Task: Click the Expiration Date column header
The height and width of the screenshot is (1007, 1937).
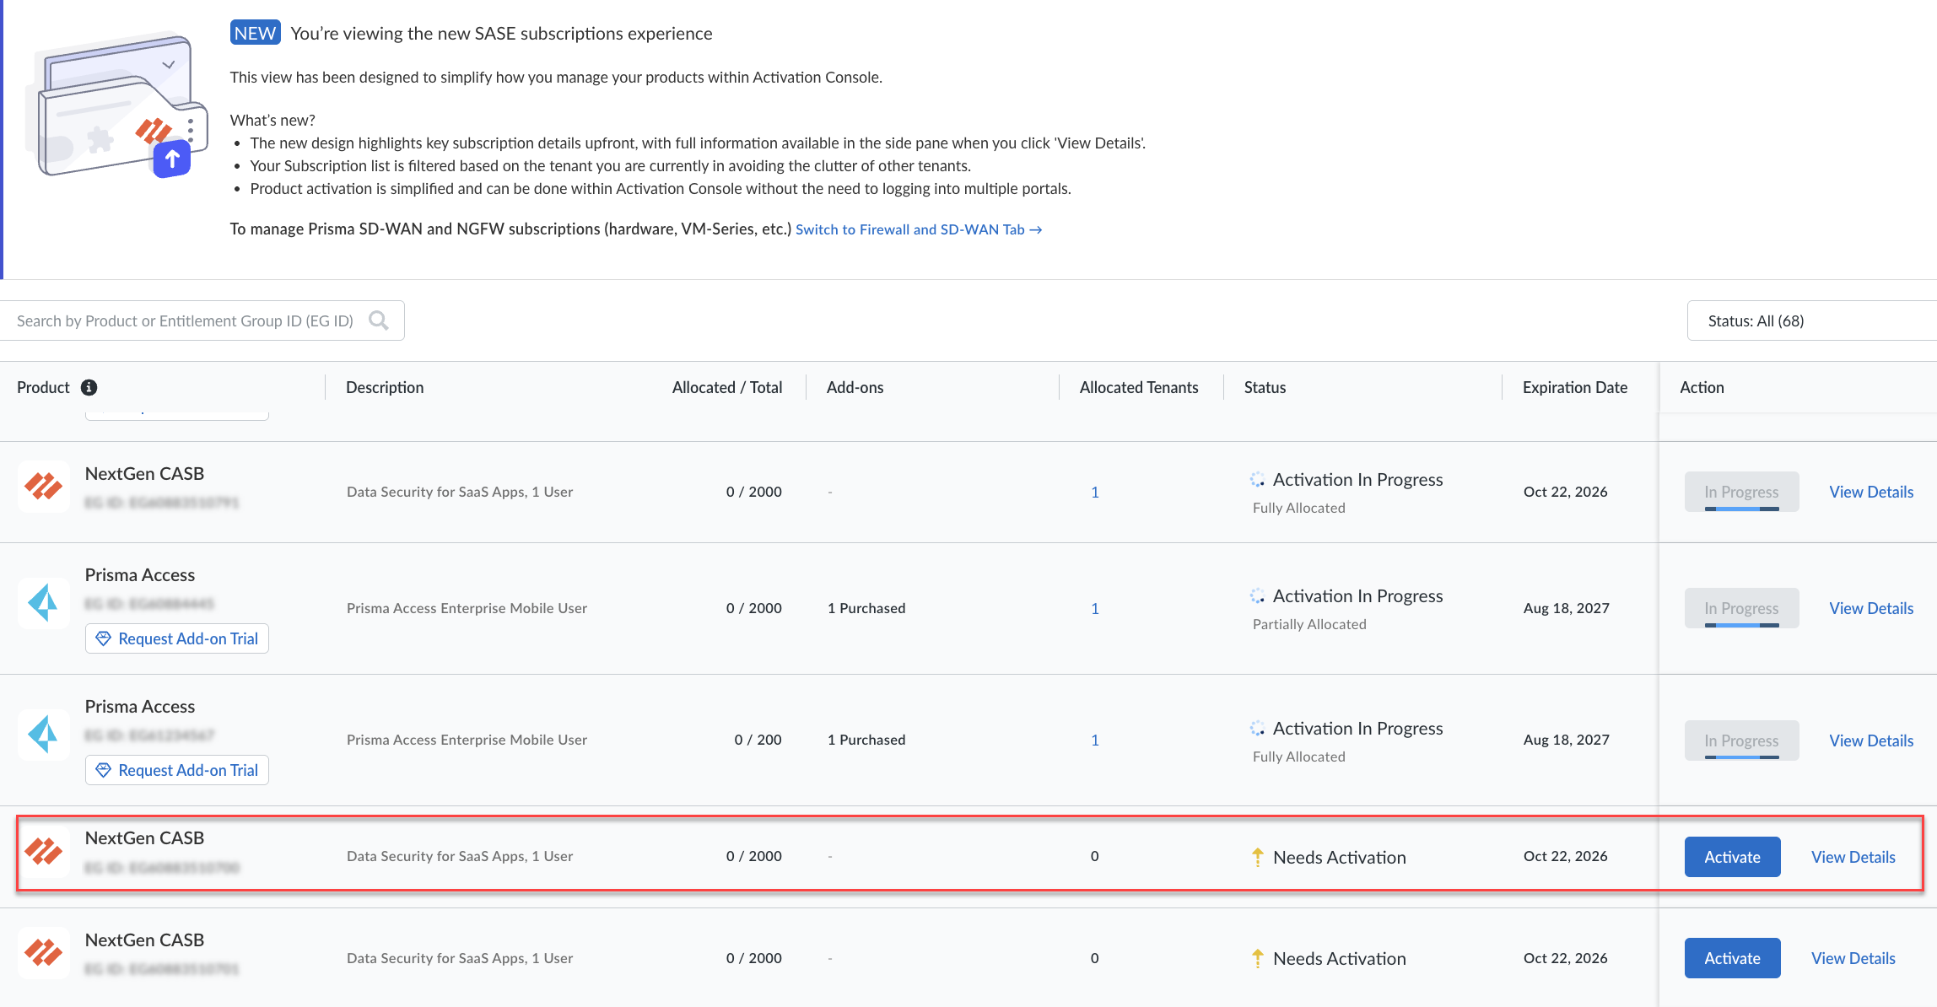Action: click(1574, 387)
